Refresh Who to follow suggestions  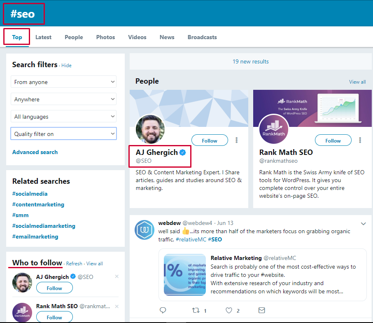coord(74,264)
